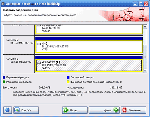Click the Логический раздел blue swatch
The image size is (150, 117).
click(x=68, y=77)
